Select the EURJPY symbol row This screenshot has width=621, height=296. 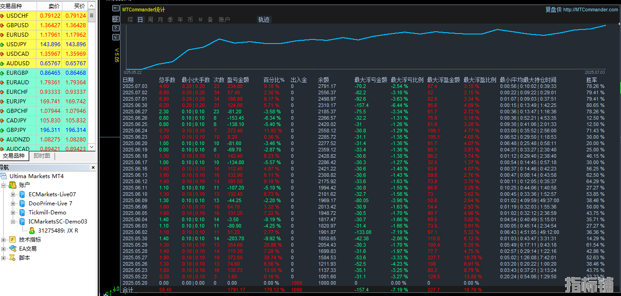(x=44, y=102)
